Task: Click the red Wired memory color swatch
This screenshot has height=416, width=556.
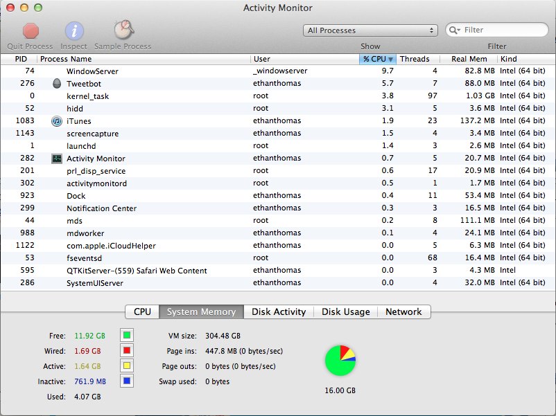Action: pos(127,350)
